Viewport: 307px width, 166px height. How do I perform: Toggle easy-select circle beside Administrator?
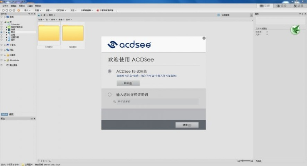[2, 60]
